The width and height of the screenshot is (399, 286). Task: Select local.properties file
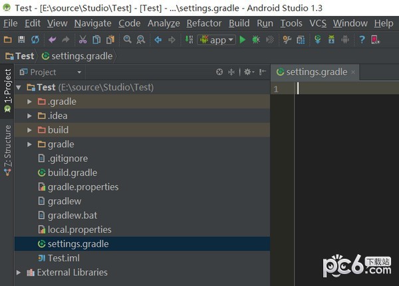[142, 230]
